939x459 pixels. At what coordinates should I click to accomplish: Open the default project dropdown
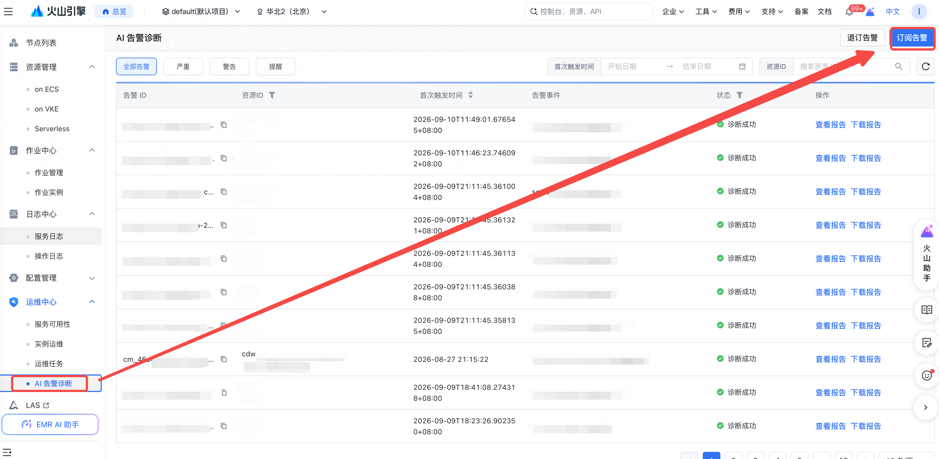(201, 12)
